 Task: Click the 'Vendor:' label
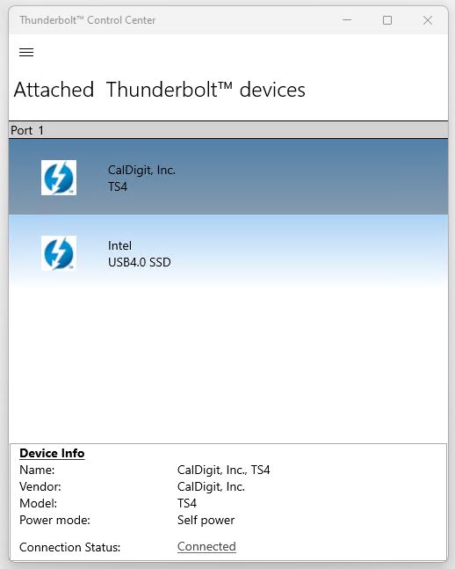pyautogui.click(x=40, y=486)
